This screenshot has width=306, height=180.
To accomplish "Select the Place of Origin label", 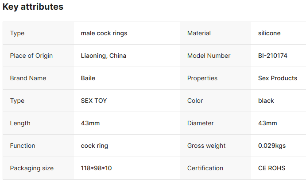I will click(x=31, y=56).
